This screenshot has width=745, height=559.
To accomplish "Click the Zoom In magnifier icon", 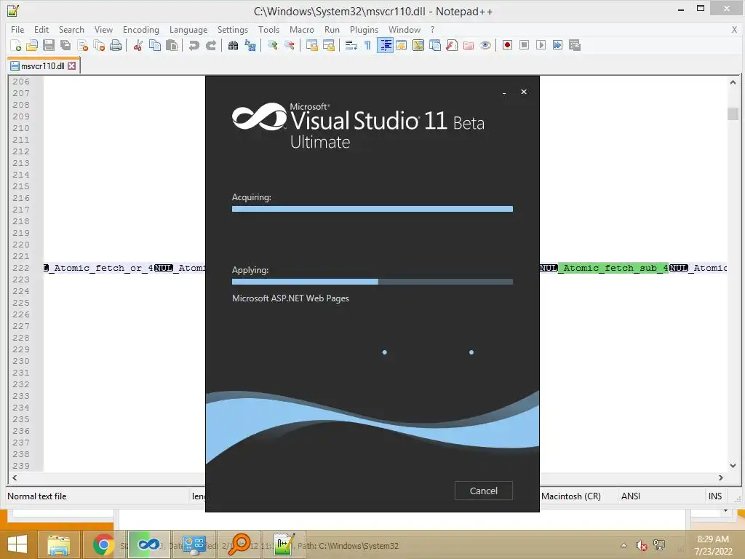I will (272, 45).
